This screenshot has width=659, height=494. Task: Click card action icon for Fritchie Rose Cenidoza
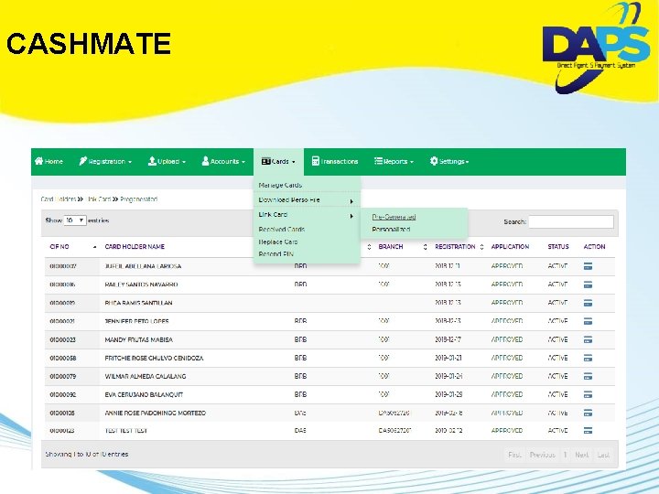pos(588,358)
